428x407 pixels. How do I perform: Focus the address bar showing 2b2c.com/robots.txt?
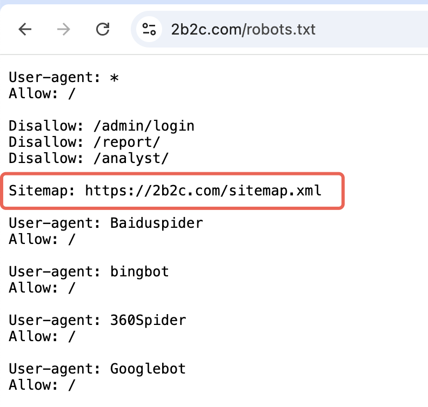[x=281, y=29]
